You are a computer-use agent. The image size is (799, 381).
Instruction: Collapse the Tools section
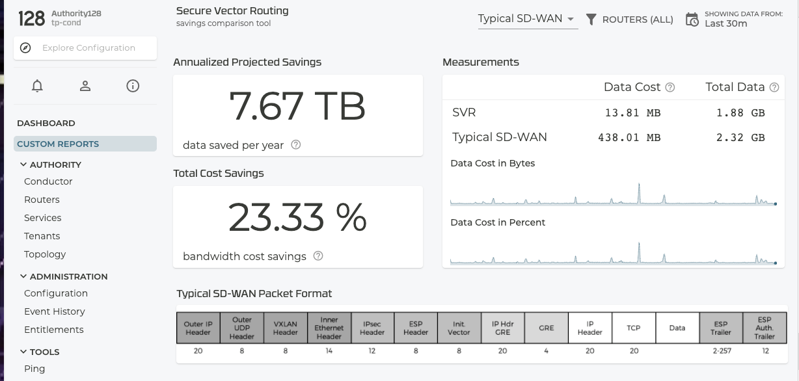(x=23, y=352)
